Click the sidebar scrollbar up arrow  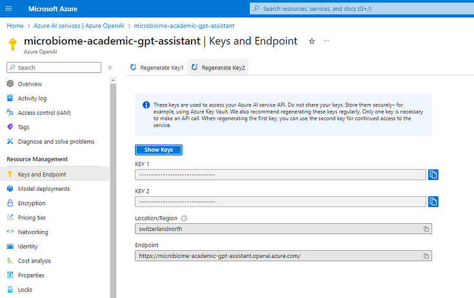point(113,81)
